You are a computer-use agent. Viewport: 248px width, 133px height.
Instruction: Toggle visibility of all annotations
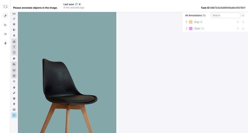tap(243, 15)
